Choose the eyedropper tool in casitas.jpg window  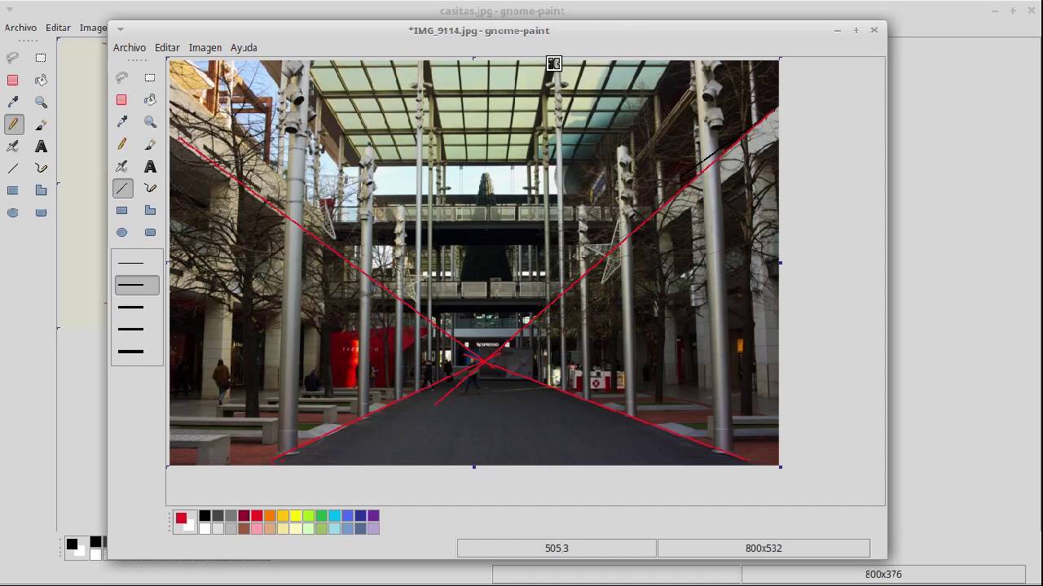coord(13,102)
